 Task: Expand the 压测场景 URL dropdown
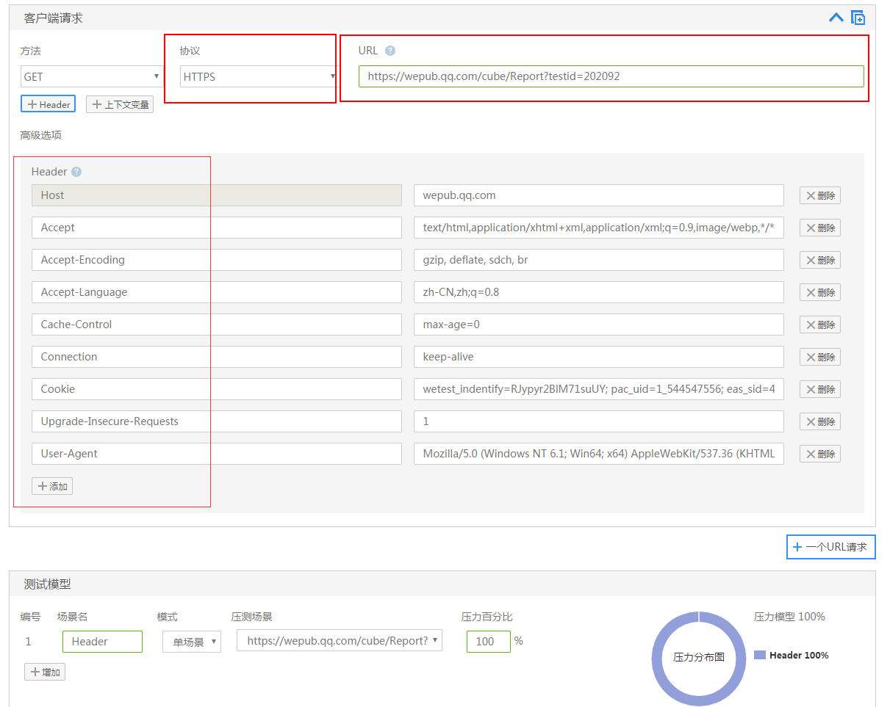(340, 641)
